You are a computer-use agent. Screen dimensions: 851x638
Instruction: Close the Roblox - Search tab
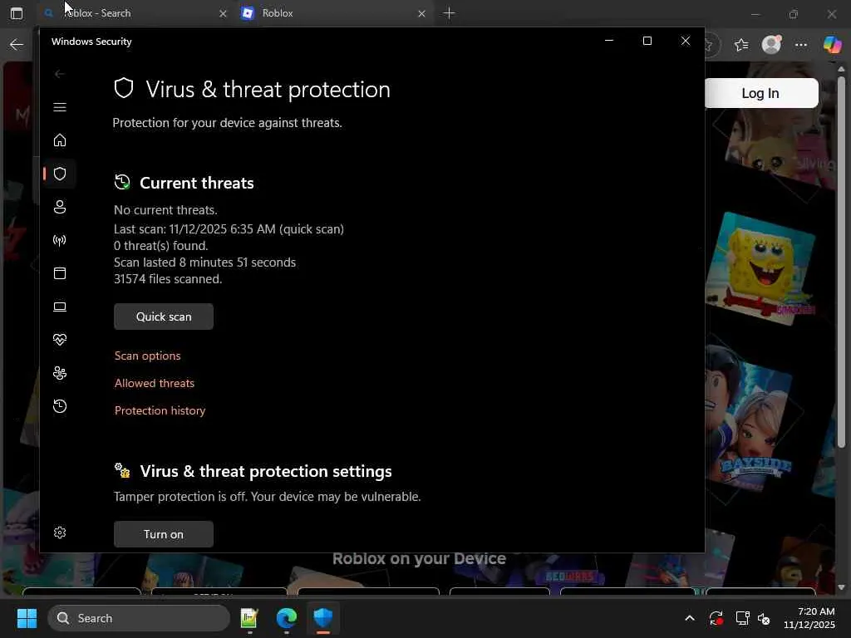pyautogui.click(x=223, y=13)
